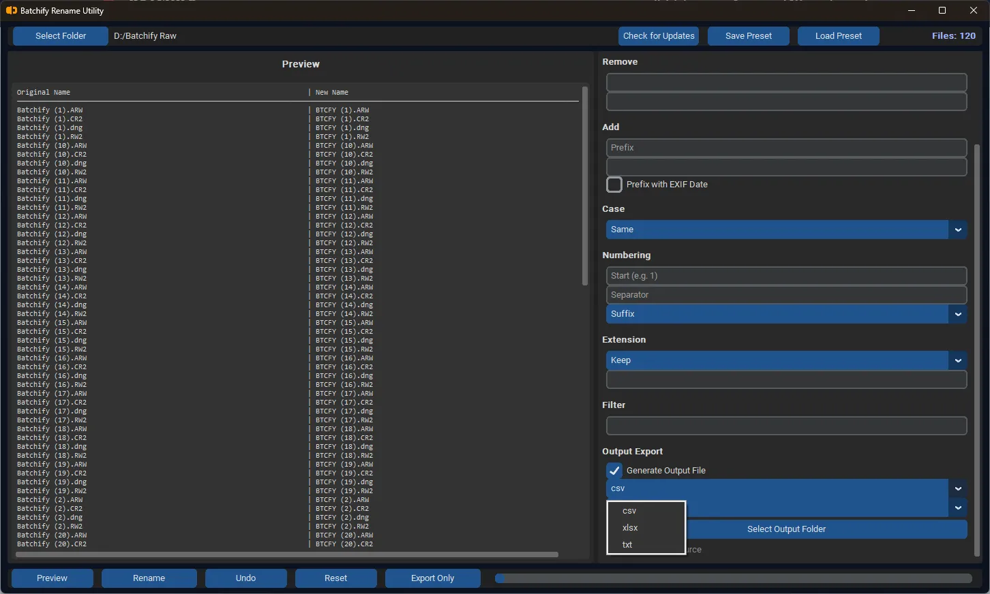Disable the Generate Output File option
Image resolution: width=990 pixels, height=594 pixels.
(614, 470)
